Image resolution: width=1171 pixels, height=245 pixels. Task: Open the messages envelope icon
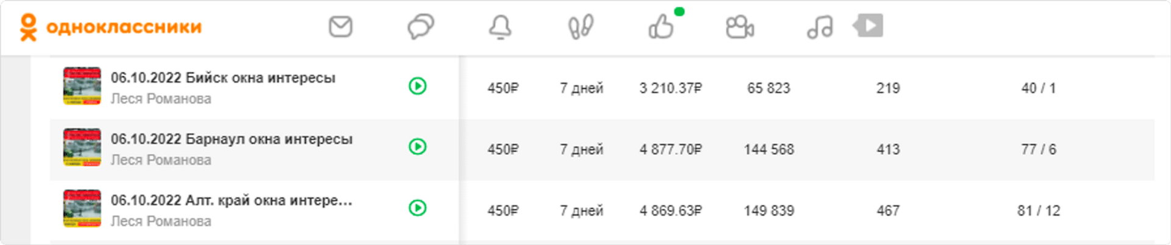pyautogui.click(x=340, y=27)
